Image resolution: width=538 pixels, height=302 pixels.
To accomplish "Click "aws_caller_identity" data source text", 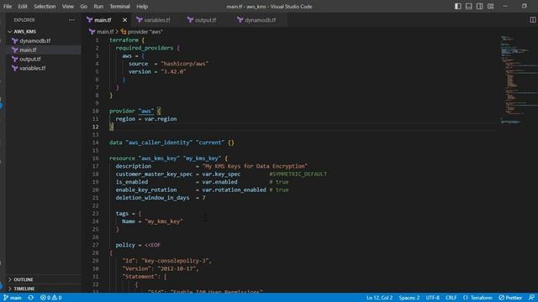I will (159, 143).
